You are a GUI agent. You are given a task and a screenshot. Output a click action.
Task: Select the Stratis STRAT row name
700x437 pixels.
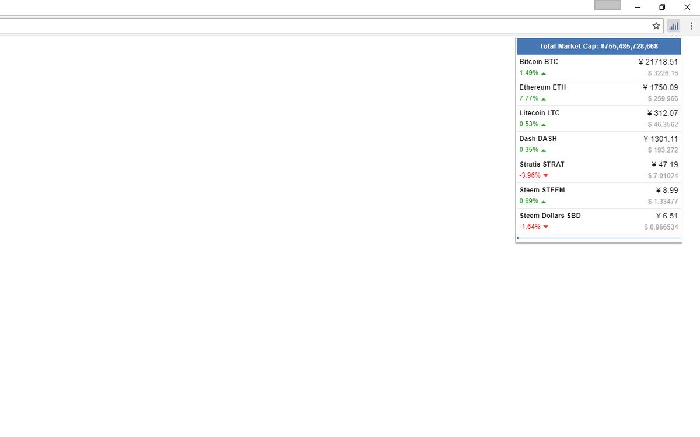tap(542, 164)
